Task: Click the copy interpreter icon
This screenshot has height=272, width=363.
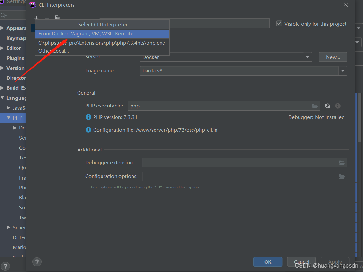Action: point(57,18)
